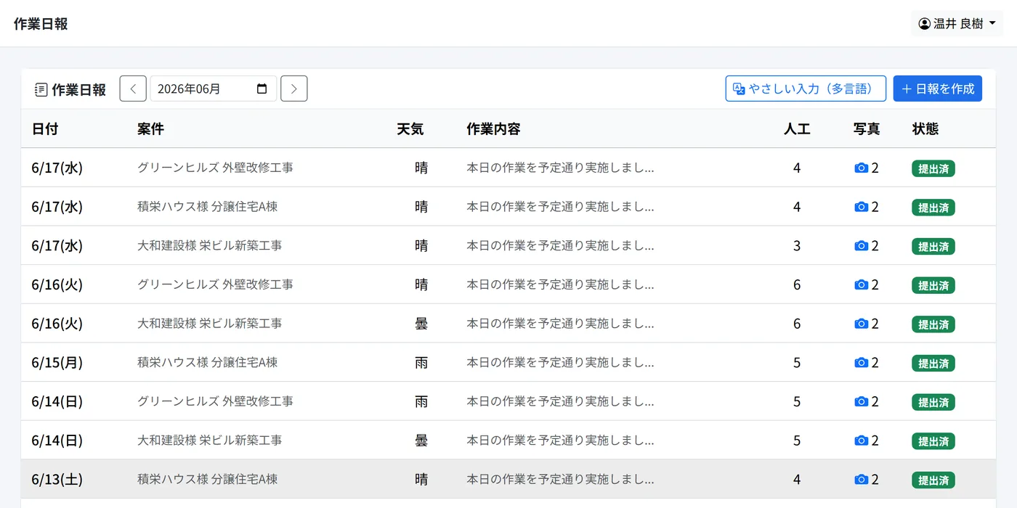Click the camera icon for 6/16 大和建設様 栄ビル新築工事
This screenshot has width=1017, height=508.
pos(862,324)
